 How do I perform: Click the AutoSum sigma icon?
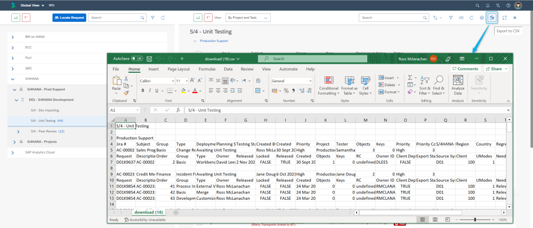point(410,78)
